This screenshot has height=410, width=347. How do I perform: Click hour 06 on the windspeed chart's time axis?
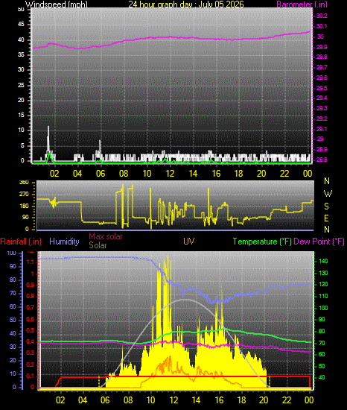tap(101, 174)
